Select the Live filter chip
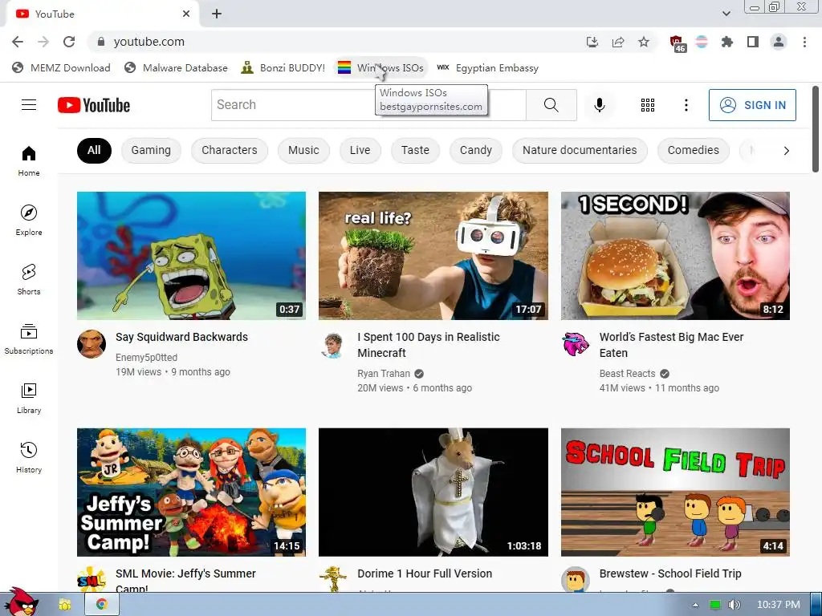The height and width of the screenshot is (616, 822). [x=360, y=150]
